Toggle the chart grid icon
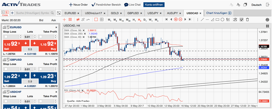The width and height of the screenshot is (272, 109). pos(70,20)
